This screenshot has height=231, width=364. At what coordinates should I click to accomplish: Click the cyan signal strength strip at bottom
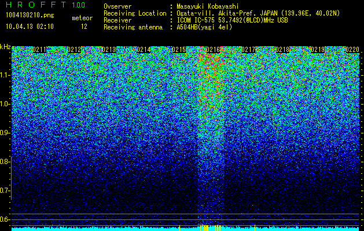pyautogui.click(x=186, y=229)
